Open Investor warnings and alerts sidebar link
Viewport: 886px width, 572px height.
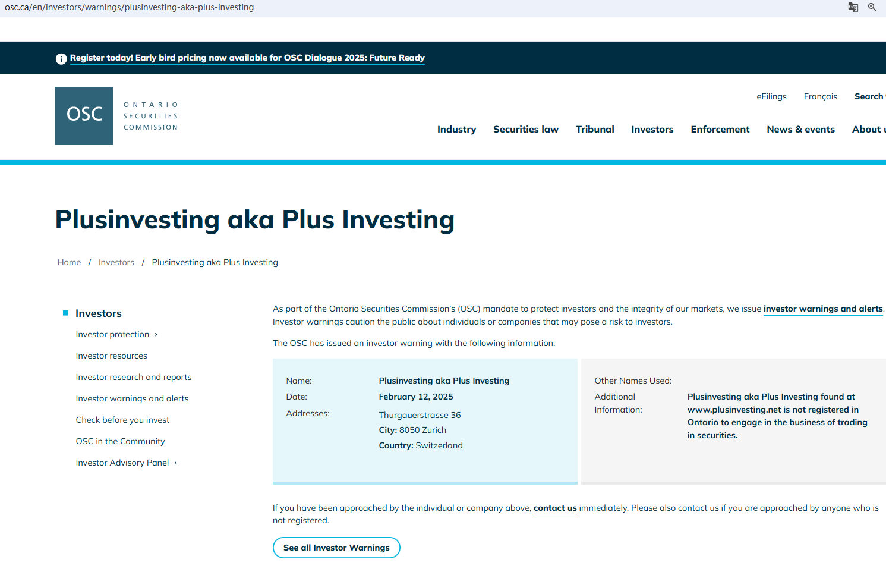(132, 399)
